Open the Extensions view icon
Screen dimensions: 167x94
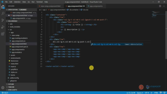(3, 34)
